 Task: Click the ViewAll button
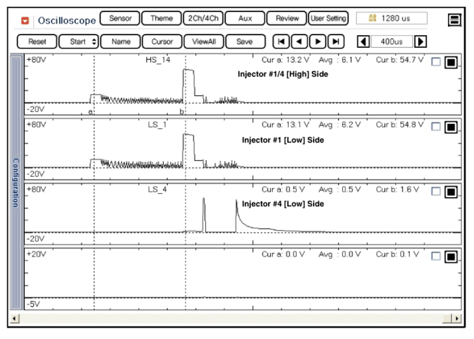204,42
